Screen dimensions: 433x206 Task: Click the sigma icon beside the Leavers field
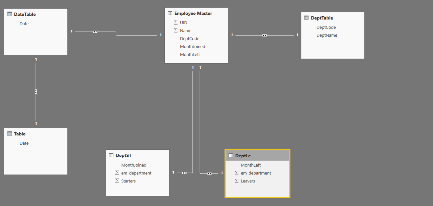tap(236, 181)
